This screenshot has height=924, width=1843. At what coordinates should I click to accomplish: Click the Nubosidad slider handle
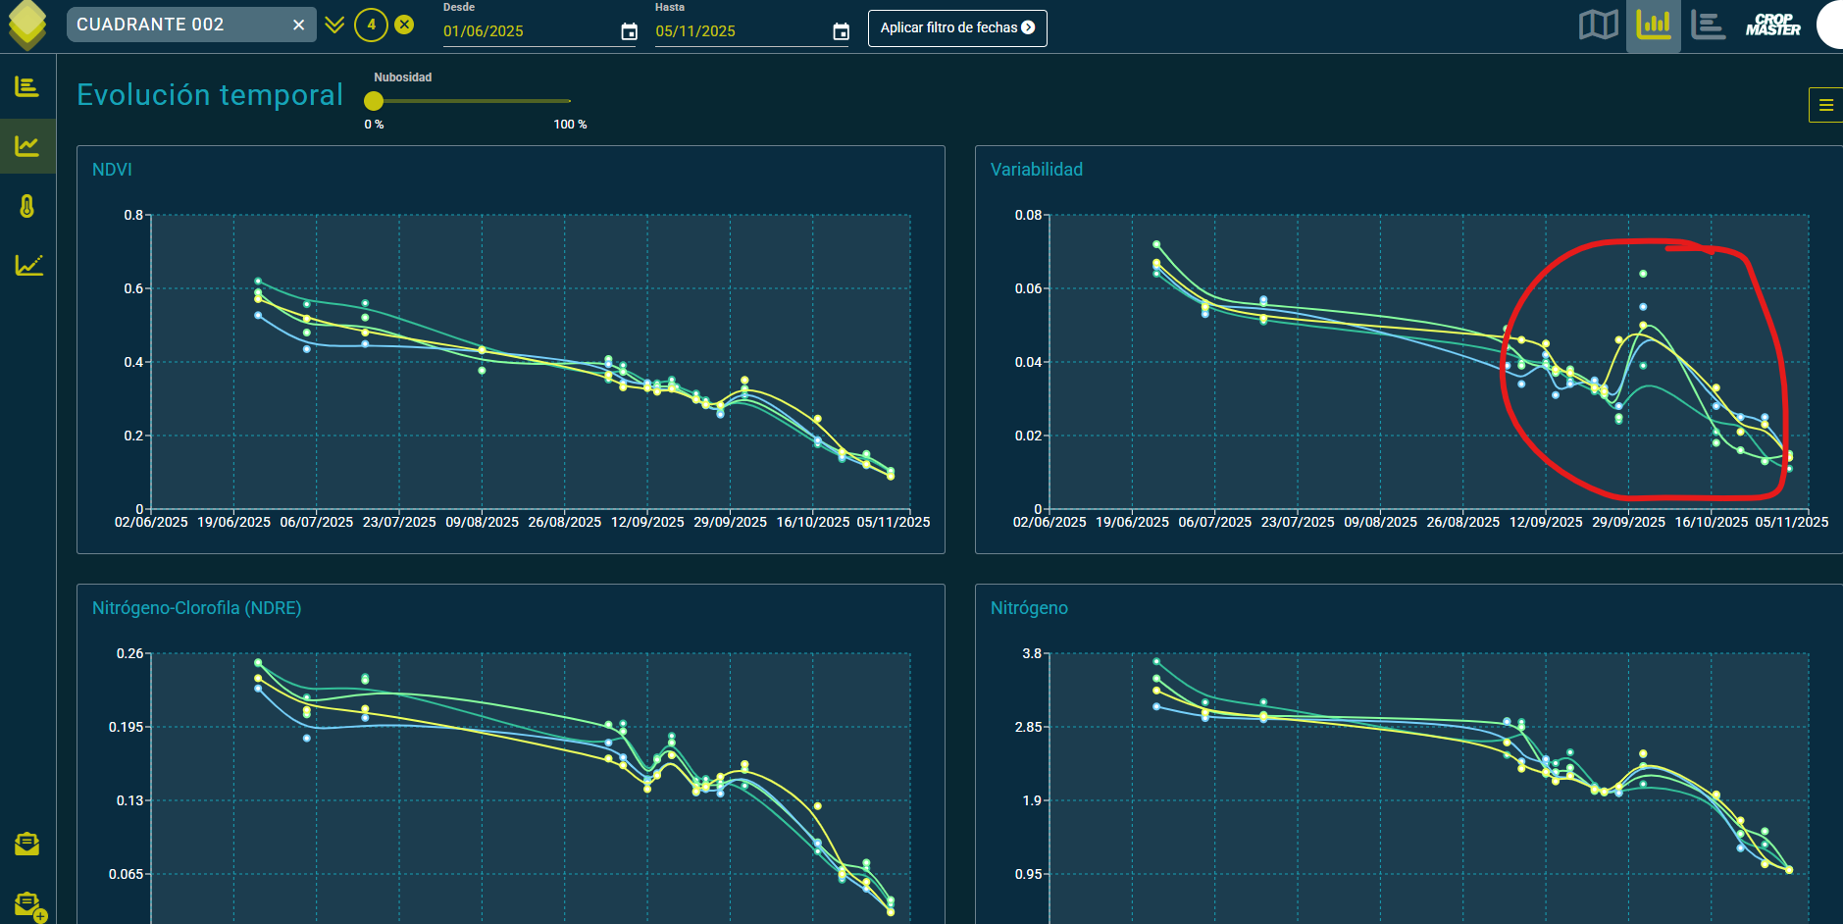pos(374,101)
